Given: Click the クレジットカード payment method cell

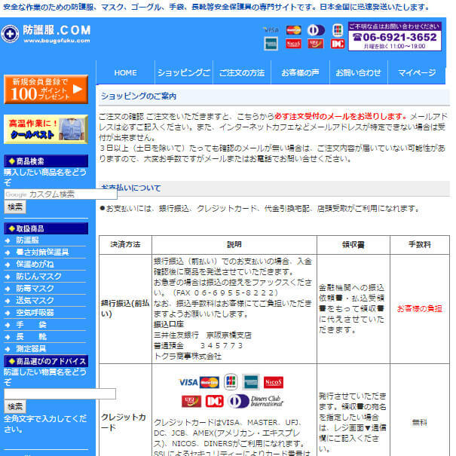Looking at the screenshot, I should click(x=124, y=422).
